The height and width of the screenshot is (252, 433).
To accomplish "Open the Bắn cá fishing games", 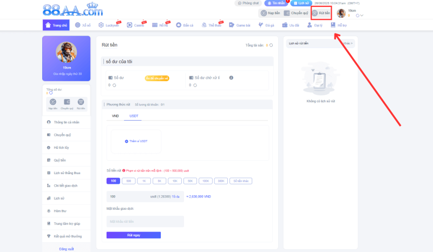I will tap(185, 25).
